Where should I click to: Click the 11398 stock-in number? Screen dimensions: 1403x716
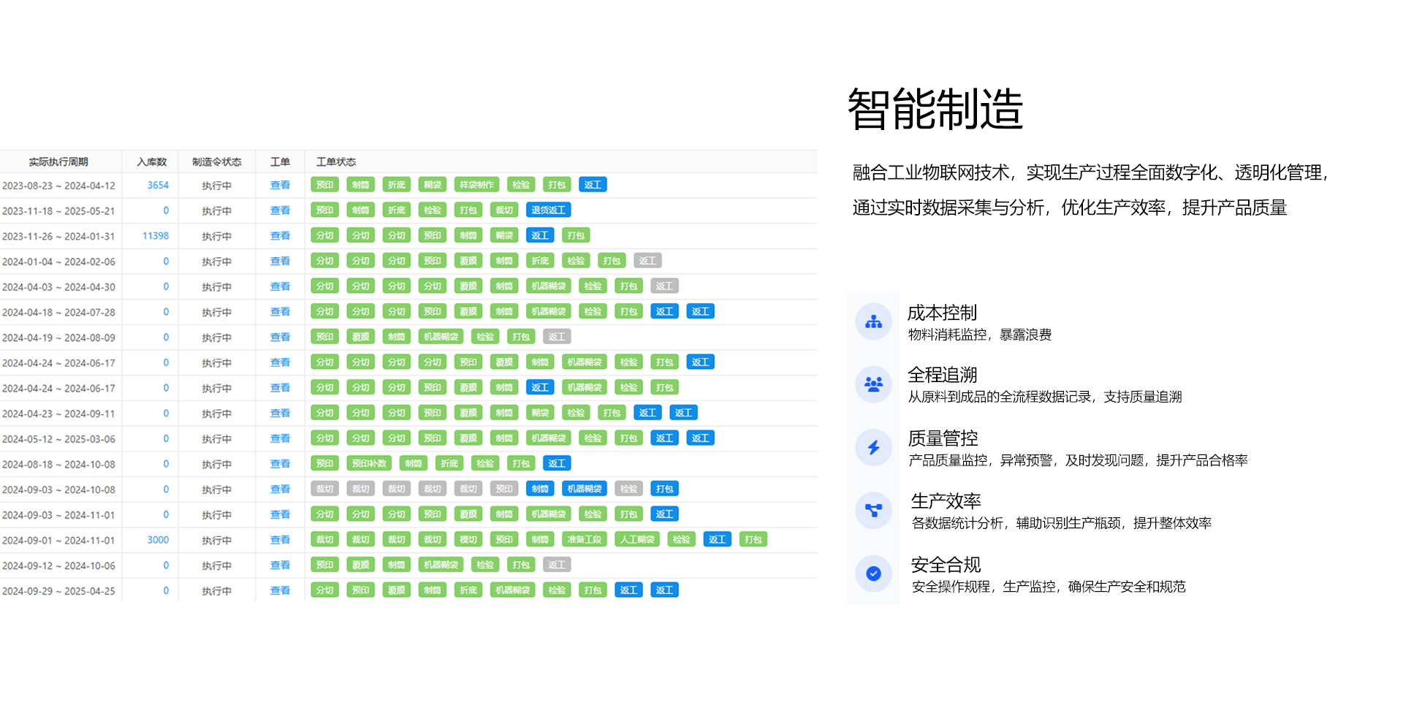(155, 236)
